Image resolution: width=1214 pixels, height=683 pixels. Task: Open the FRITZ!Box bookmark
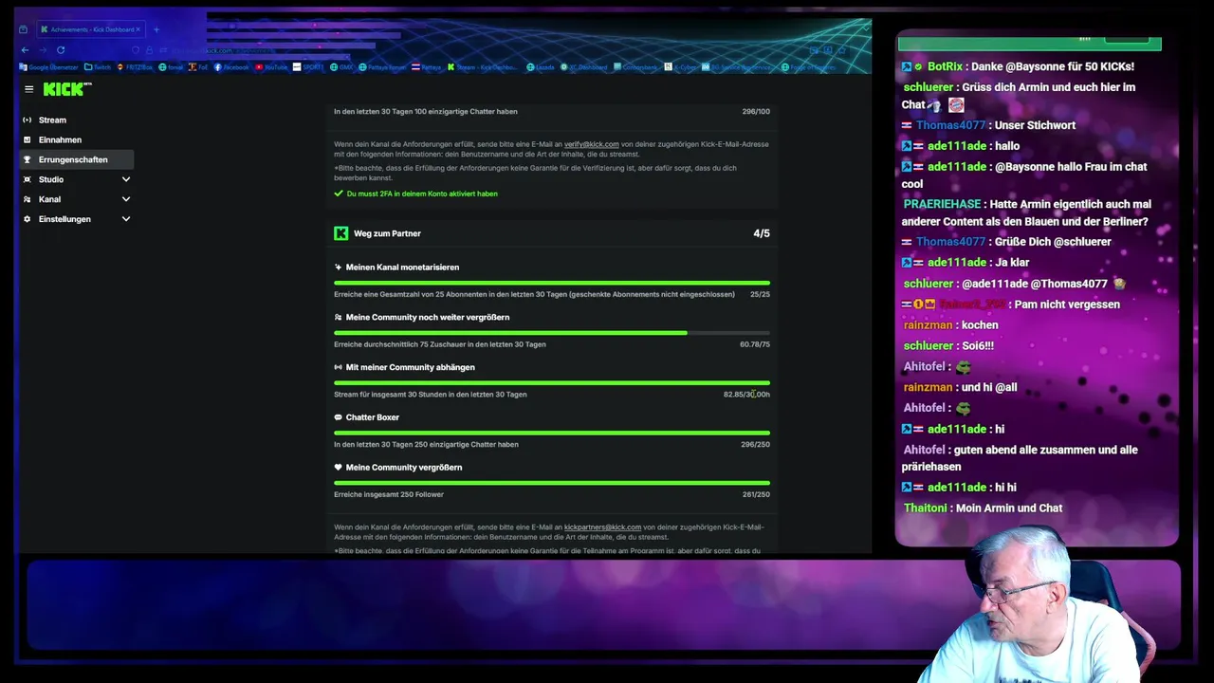tap(137, 67)
